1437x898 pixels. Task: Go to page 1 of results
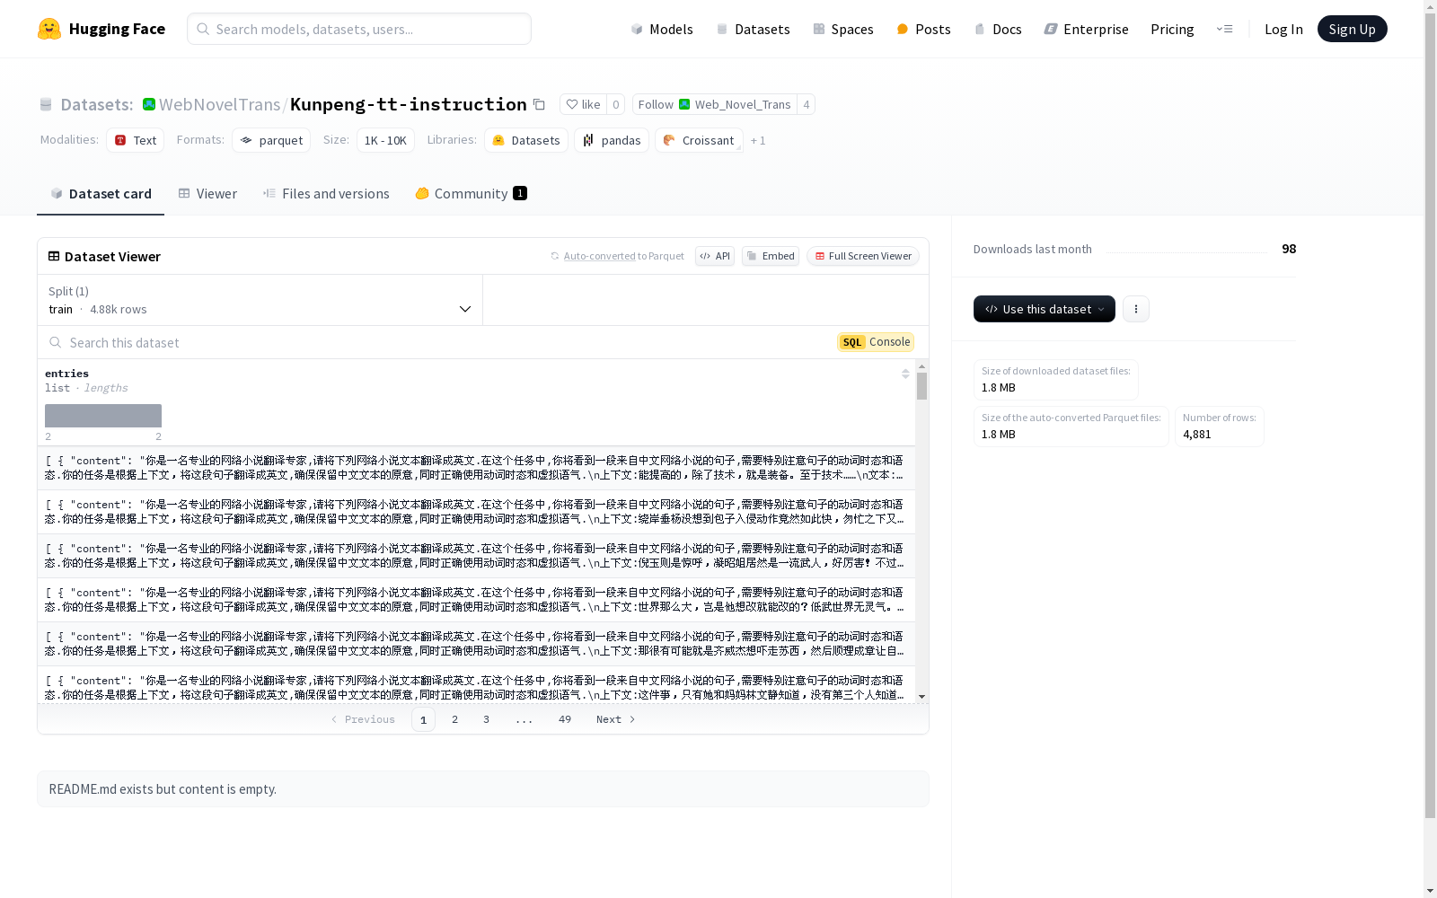[x=423, y=719]
